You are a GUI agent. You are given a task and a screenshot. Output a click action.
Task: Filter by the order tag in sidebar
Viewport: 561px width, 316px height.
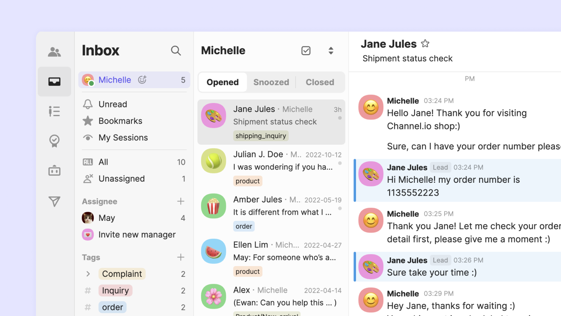[x=113, y=307]
